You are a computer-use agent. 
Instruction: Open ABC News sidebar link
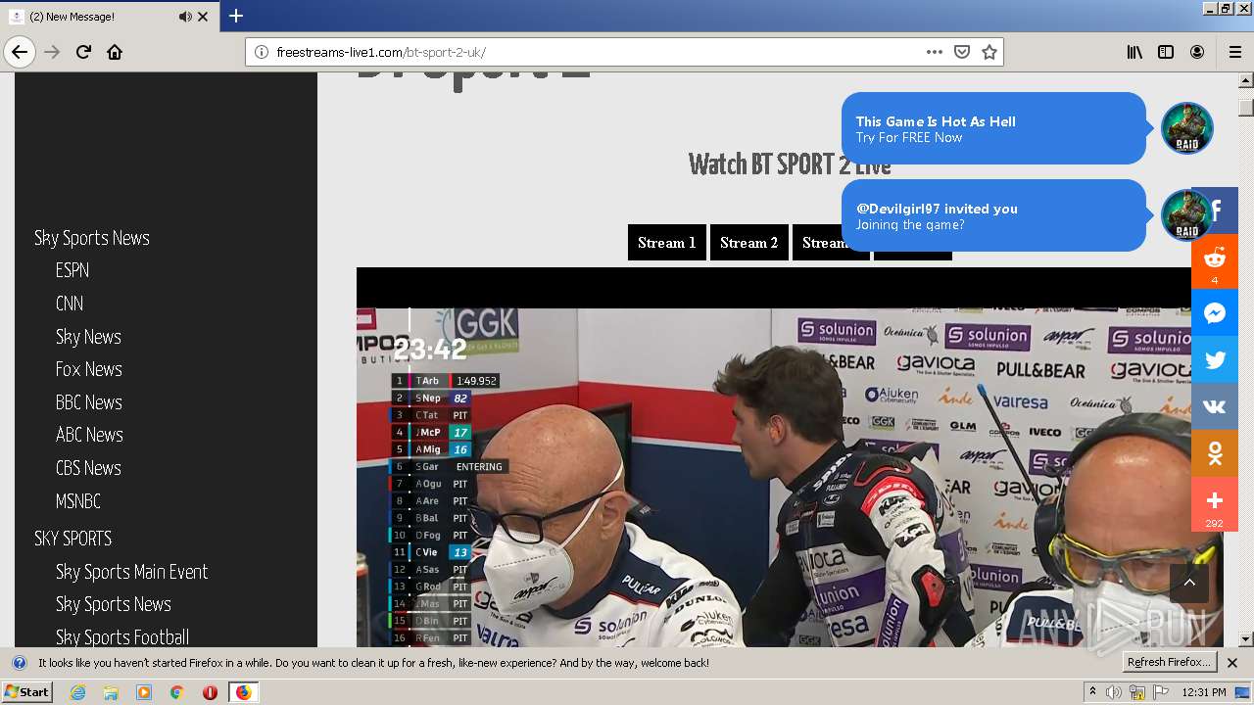[89, 435]
